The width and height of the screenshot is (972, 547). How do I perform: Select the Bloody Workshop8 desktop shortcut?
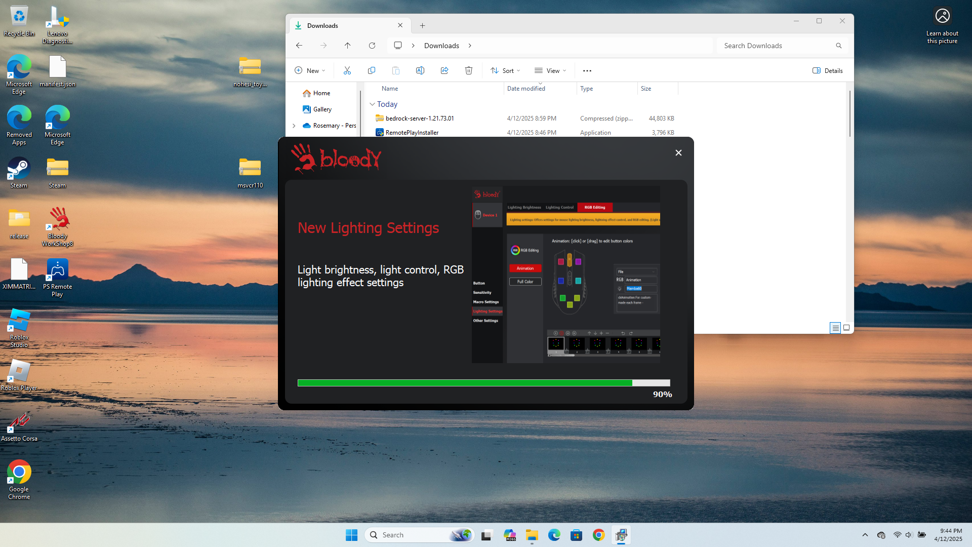point(57,227)
